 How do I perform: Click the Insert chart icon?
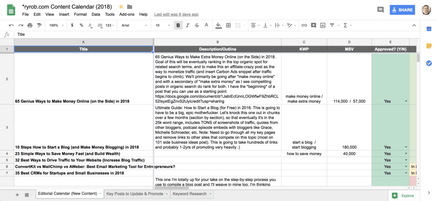pyautogui.click(x=323, y=25)
